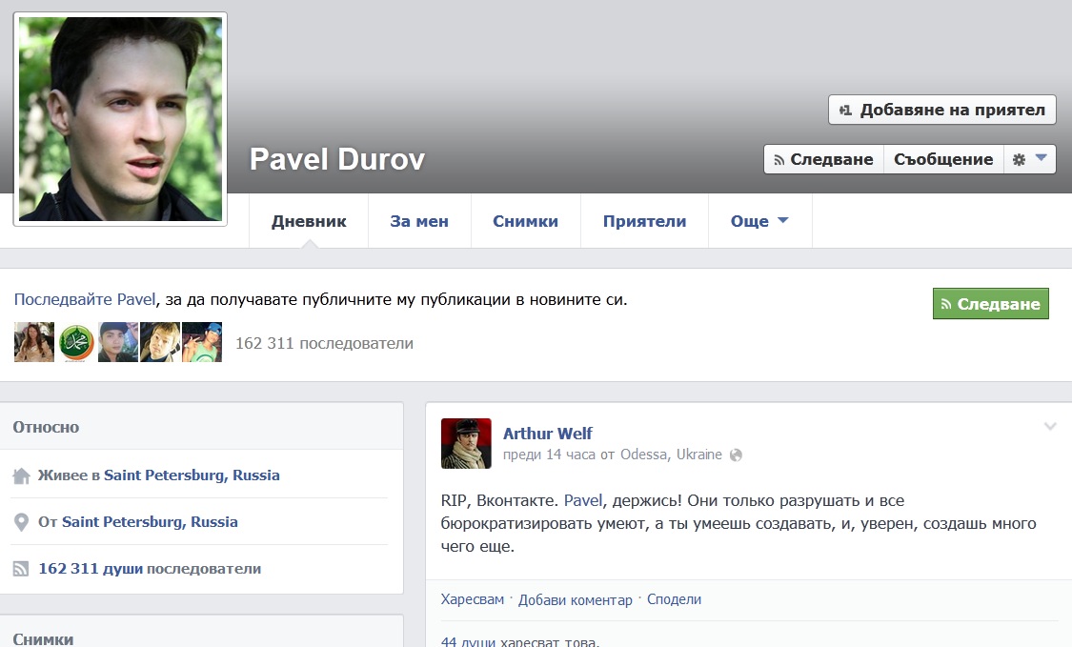Click the Следване button in the cover area
Screen dimensions: 1072x647
pyautogui.click(x=824, y=159)
